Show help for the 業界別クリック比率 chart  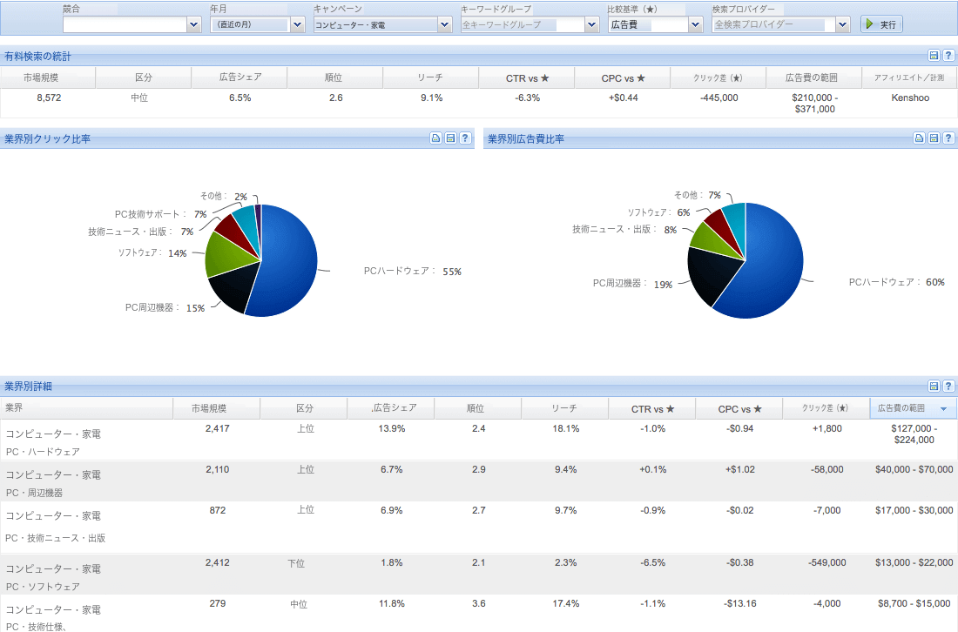[x=465, y=138]
